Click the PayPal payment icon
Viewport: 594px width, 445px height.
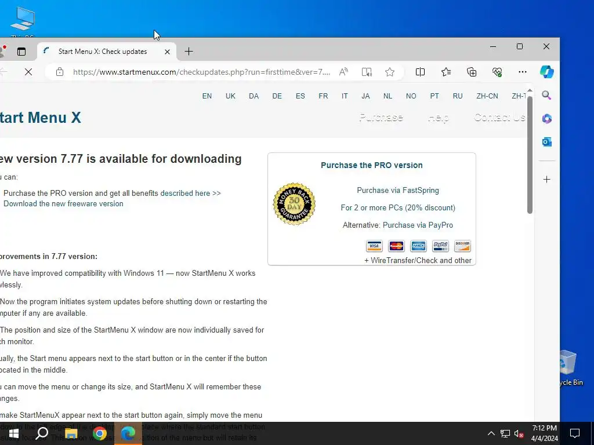[441, 246]
